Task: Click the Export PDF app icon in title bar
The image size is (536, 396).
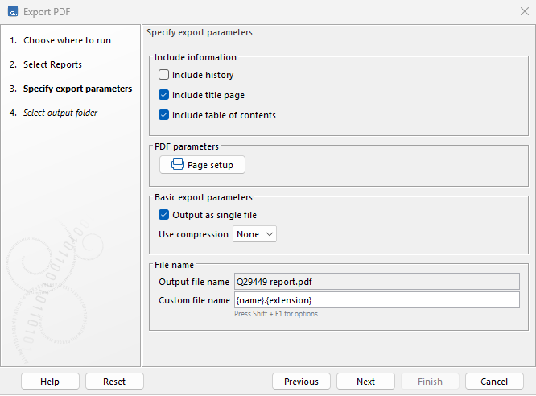Action: coord(12,11)
